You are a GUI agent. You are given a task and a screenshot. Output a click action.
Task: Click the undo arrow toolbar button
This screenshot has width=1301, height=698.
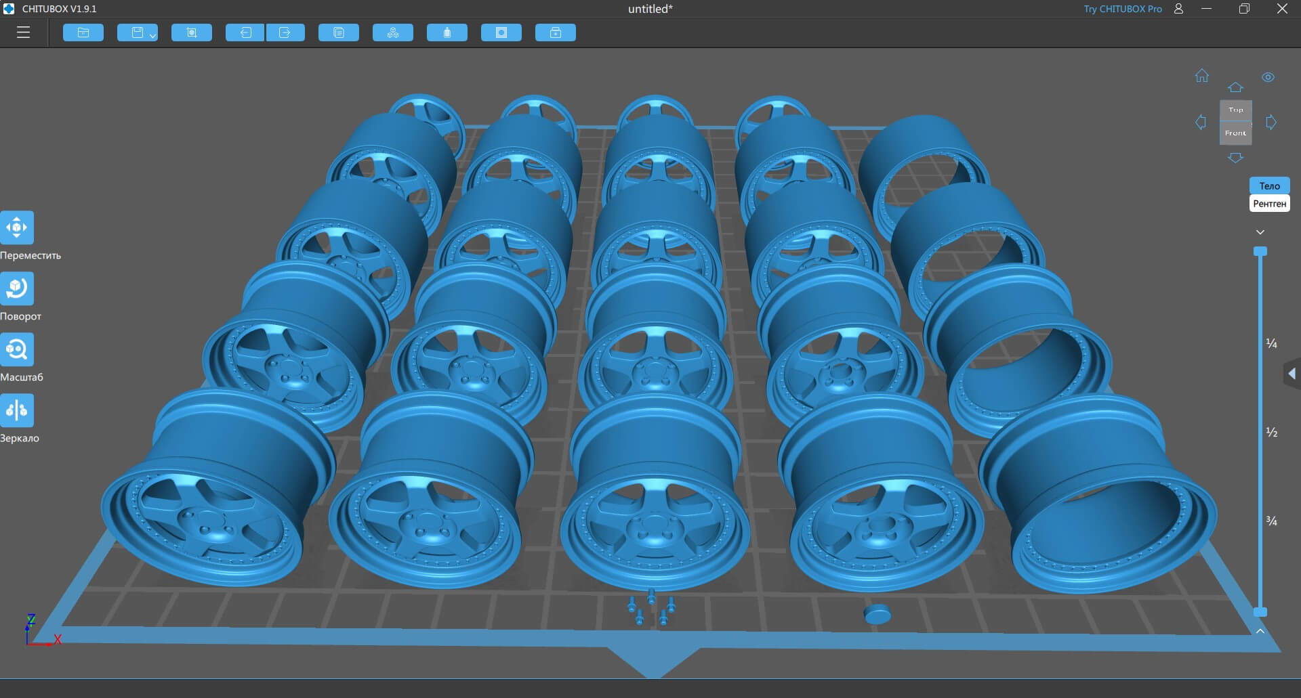tap(245, 32)
